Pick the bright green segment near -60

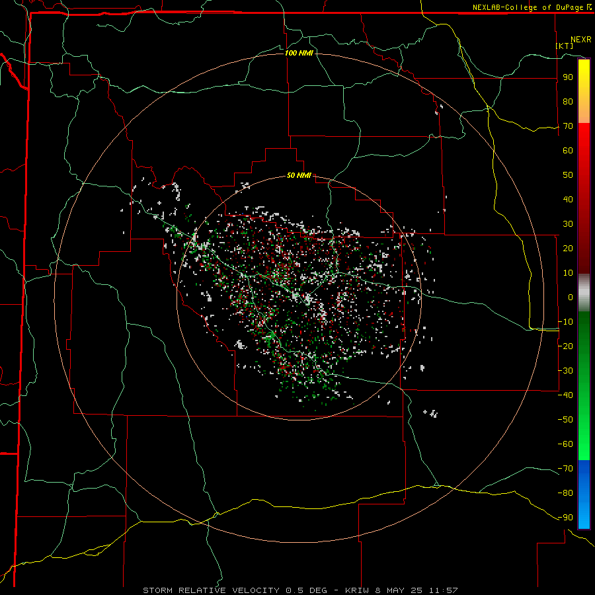[x=584, y=444]
